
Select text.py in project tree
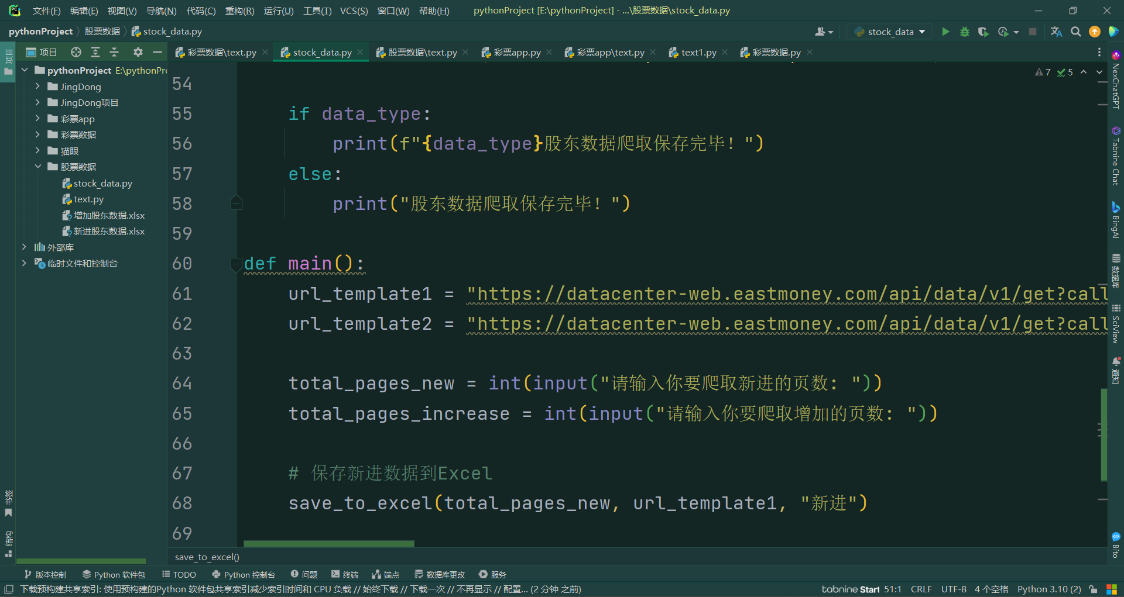click(x=88, y=199)
